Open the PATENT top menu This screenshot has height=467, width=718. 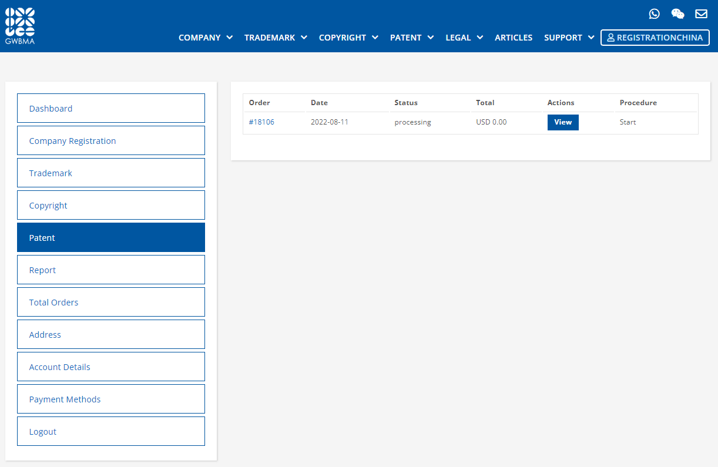tap(406, 38)
